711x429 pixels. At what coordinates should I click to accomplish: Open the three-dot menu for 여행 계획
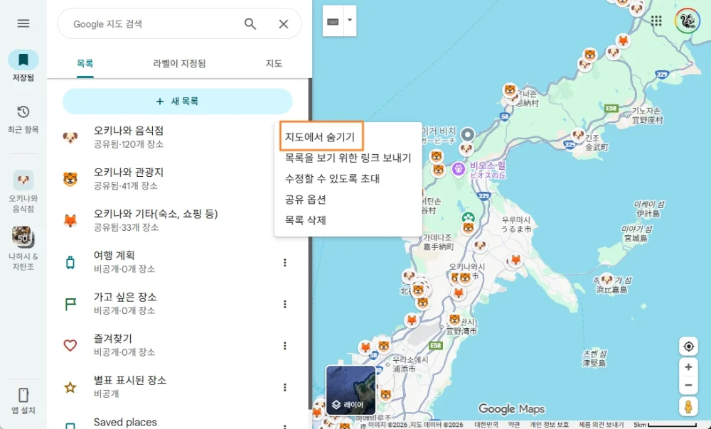[284, 263]
